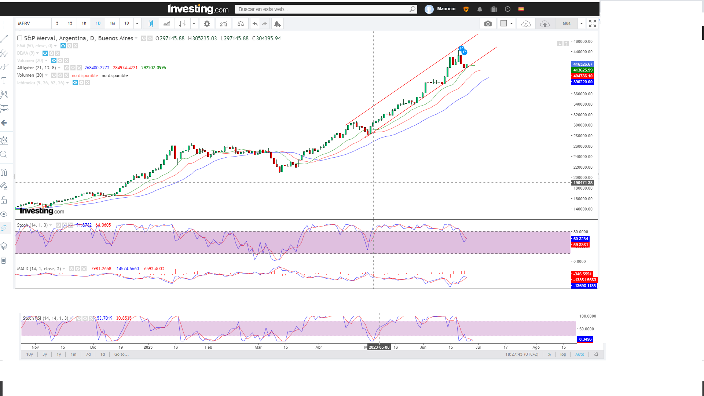Click the alua layout name
704x396 pixels.
(x=566, y=23)
